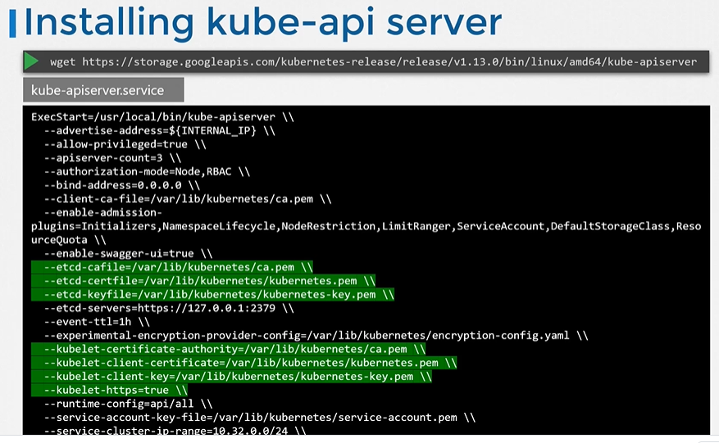Image resolution: width=719 pixels, height=443 pixels.
Task: Select the highlighted --kubelet-client-certificate line
Action: [x=243, y=363]
